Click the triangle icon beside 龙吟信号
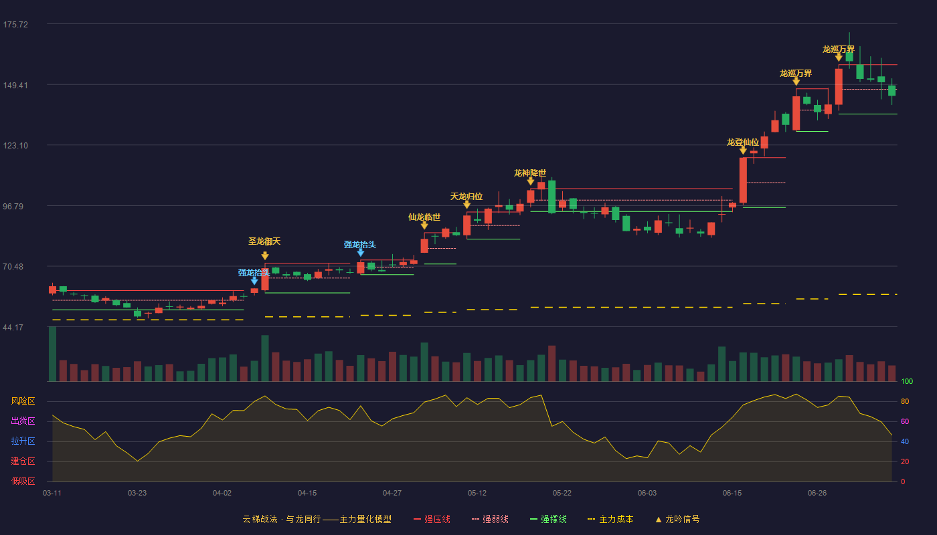Viewport: 937px width, 535px height. 659,520
